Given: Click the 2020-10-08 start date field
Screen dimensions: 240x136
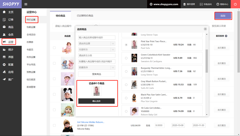Looking at the screenshot, I should pyautogui.click(x=178, y=125).
